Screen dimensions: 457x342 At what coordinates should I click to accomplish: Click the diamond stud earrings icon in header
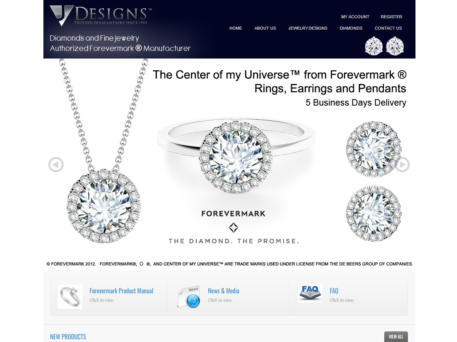(x=384, y=46)
